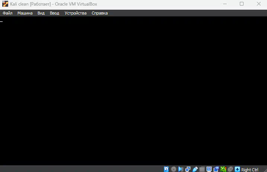The image size is (267, 172).
Task: Open the Справка menu
Action: (100, 13)
